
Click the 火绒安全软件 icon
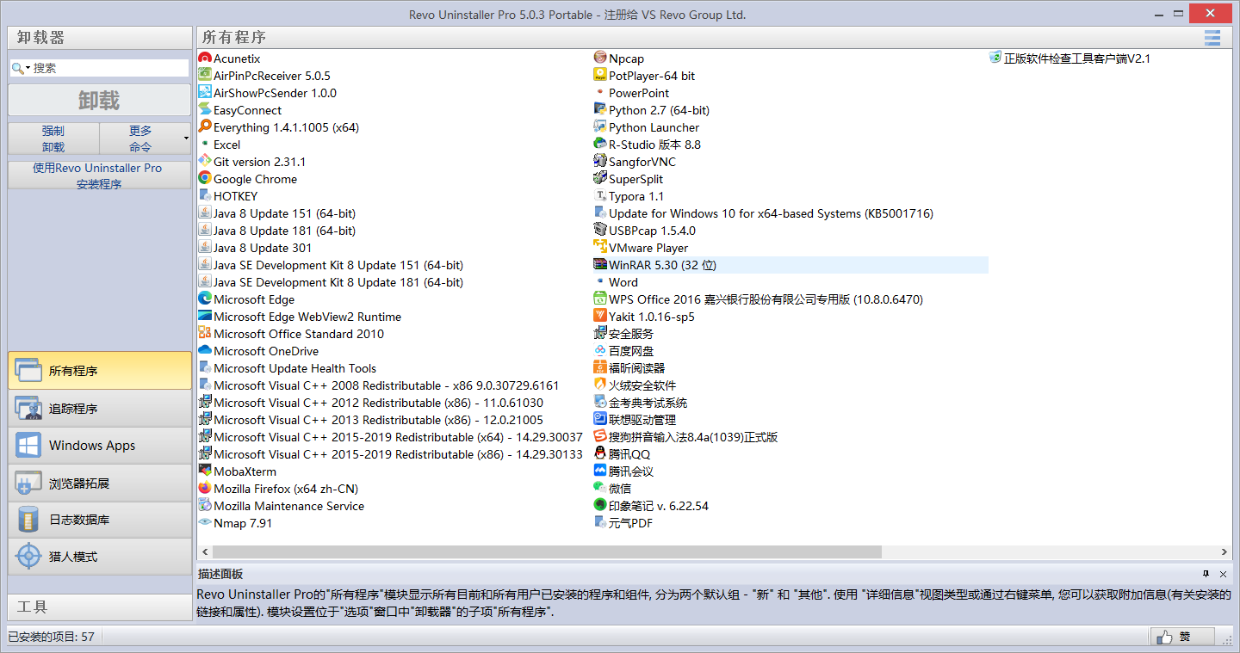coord(600,385)
